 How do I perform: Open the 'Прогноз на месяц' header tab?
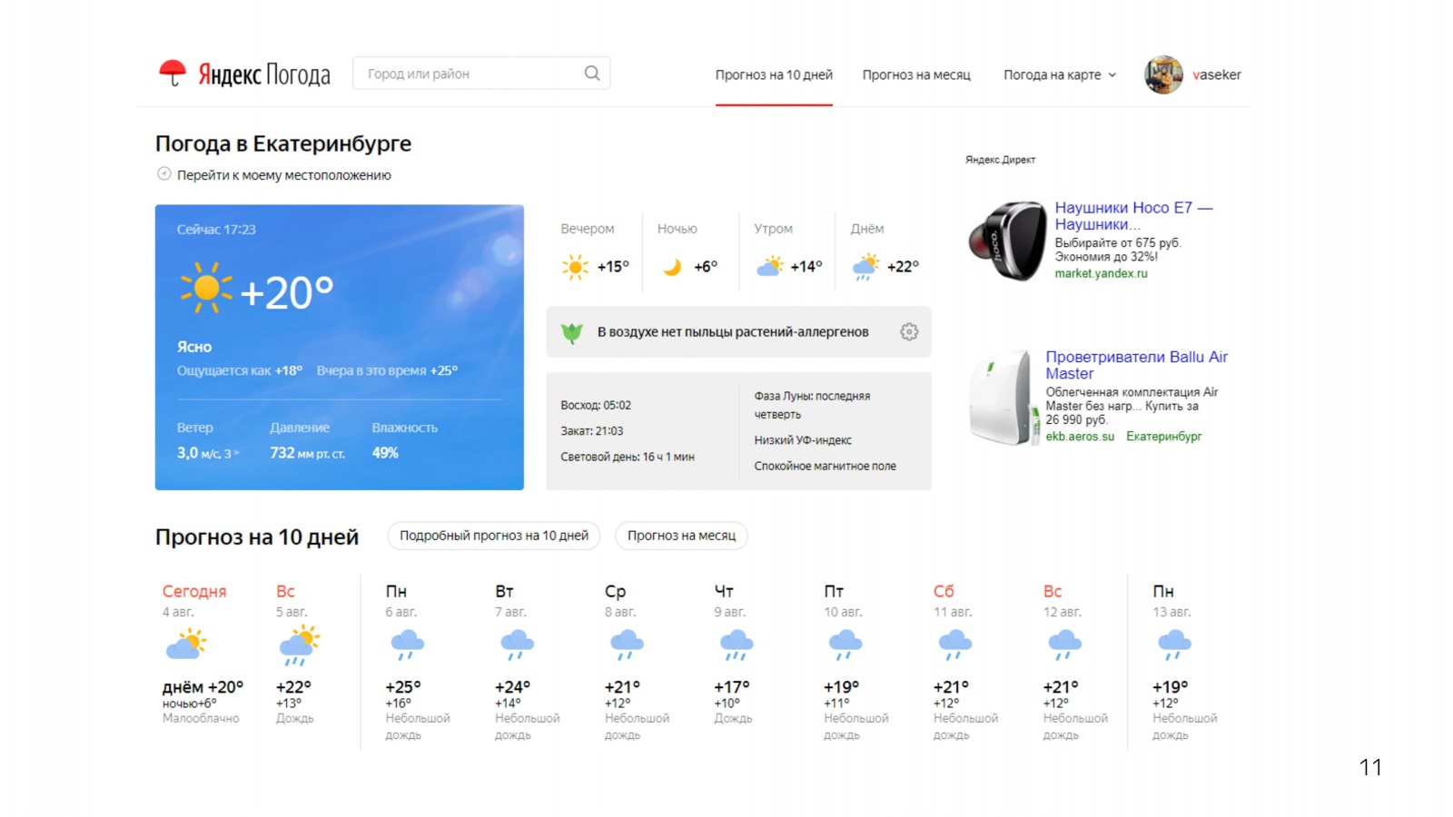916,75
